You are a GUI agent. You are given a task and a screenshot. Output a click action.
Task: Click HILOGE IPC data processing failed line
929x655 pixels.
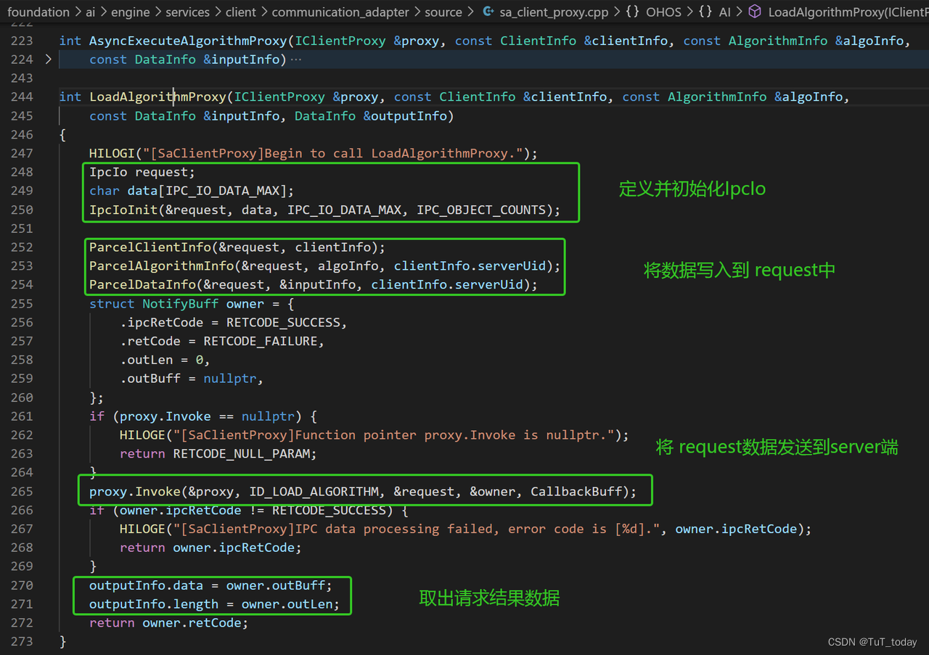(x=465, y=530)
